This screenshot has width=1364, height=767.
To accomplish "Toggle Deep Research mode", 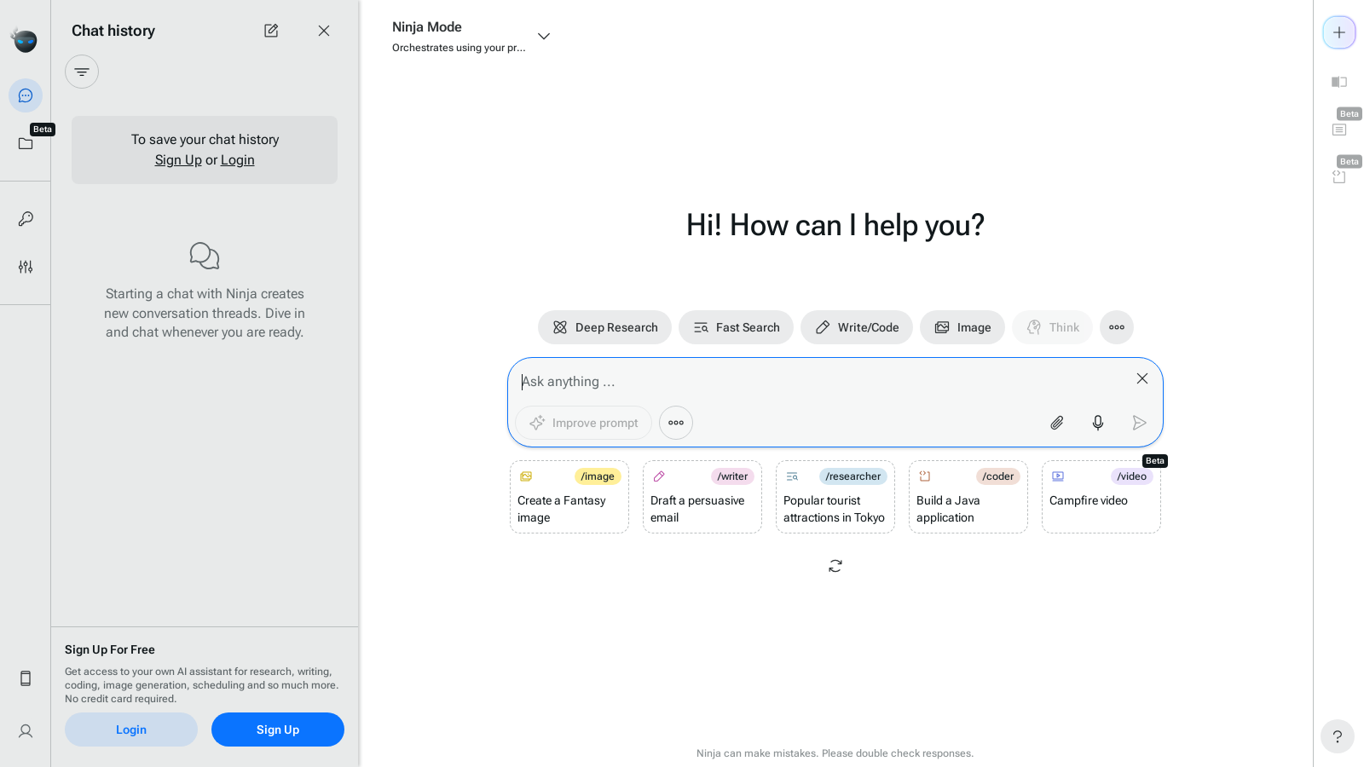I will pos(604,327).
